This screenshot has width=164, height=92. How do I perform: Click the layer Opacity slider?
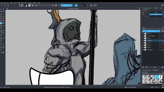click(x=151, y=31)
